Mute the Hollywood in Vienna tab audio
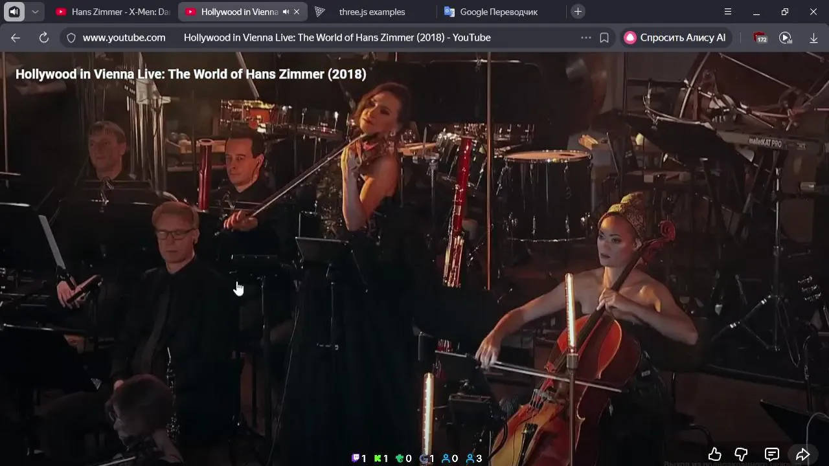Image resolution: width=829 pixels, height=466 pixels. tap(286, 12)
